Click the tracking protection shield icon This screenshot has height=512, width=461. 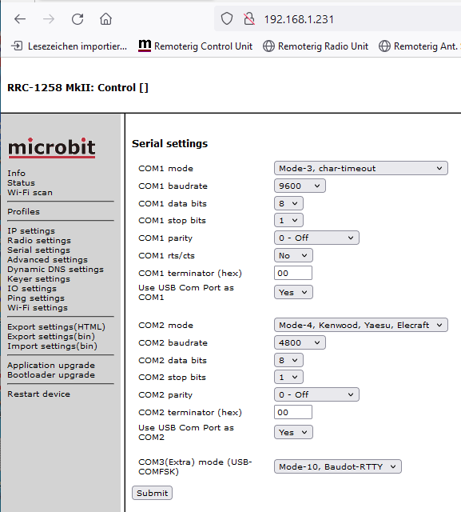[227, 19]
